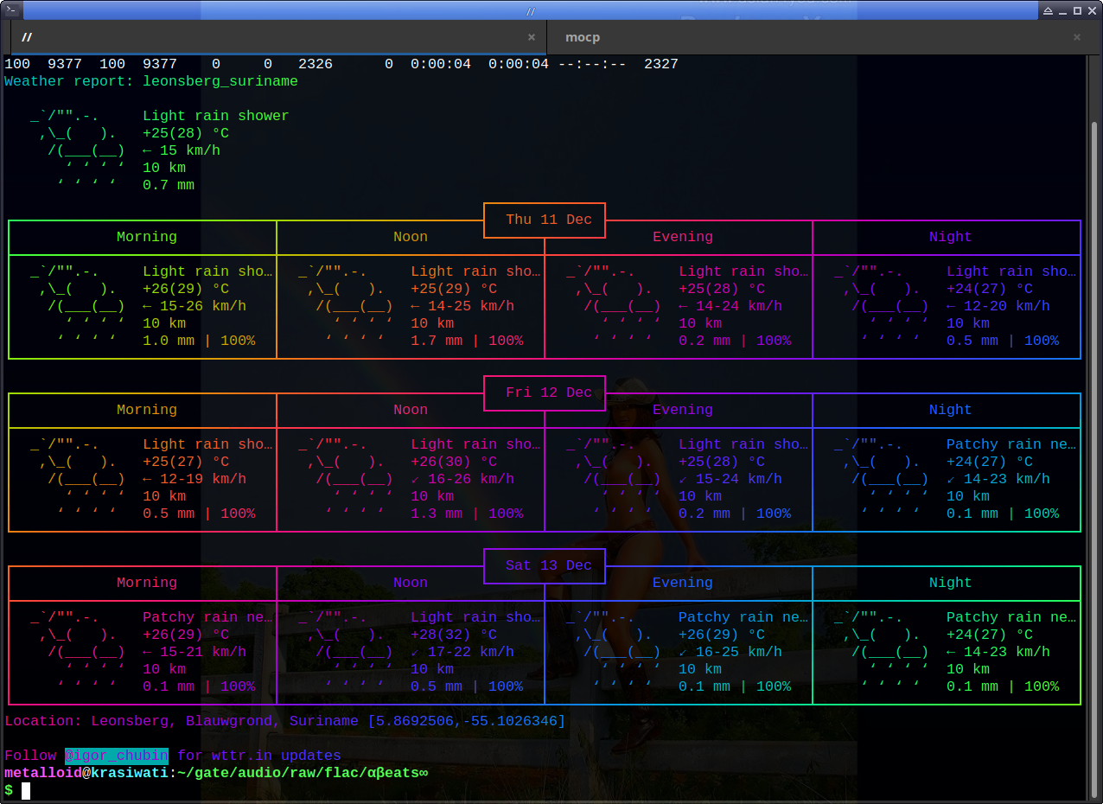Minimize the terminal window
The height and width of the screenshot is (804, 1103).
tap(1062, 10)
